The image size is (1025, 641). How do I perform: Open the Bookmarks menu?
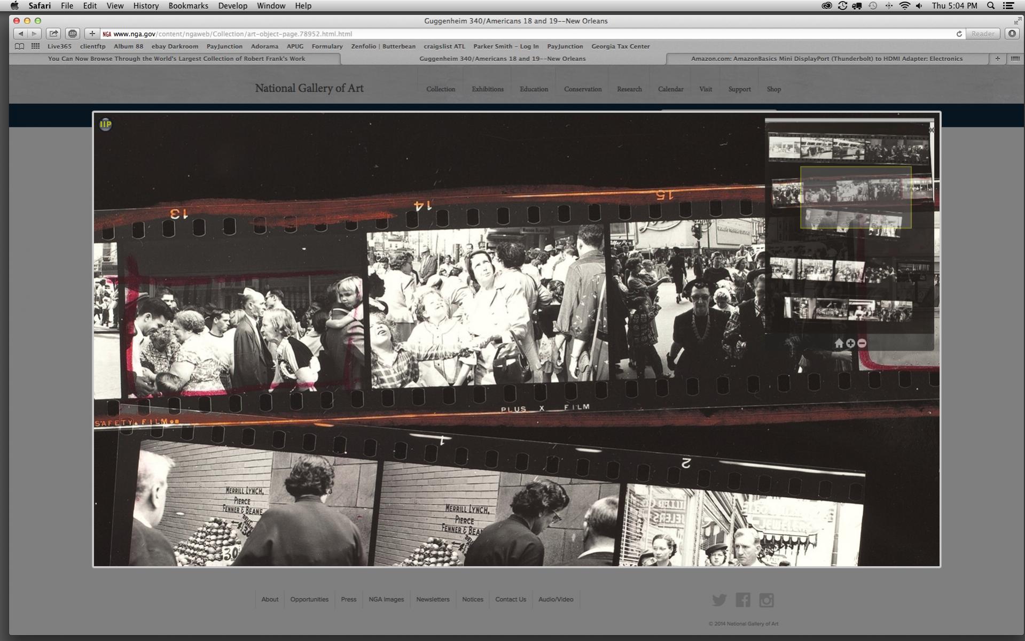click(188, 6)
